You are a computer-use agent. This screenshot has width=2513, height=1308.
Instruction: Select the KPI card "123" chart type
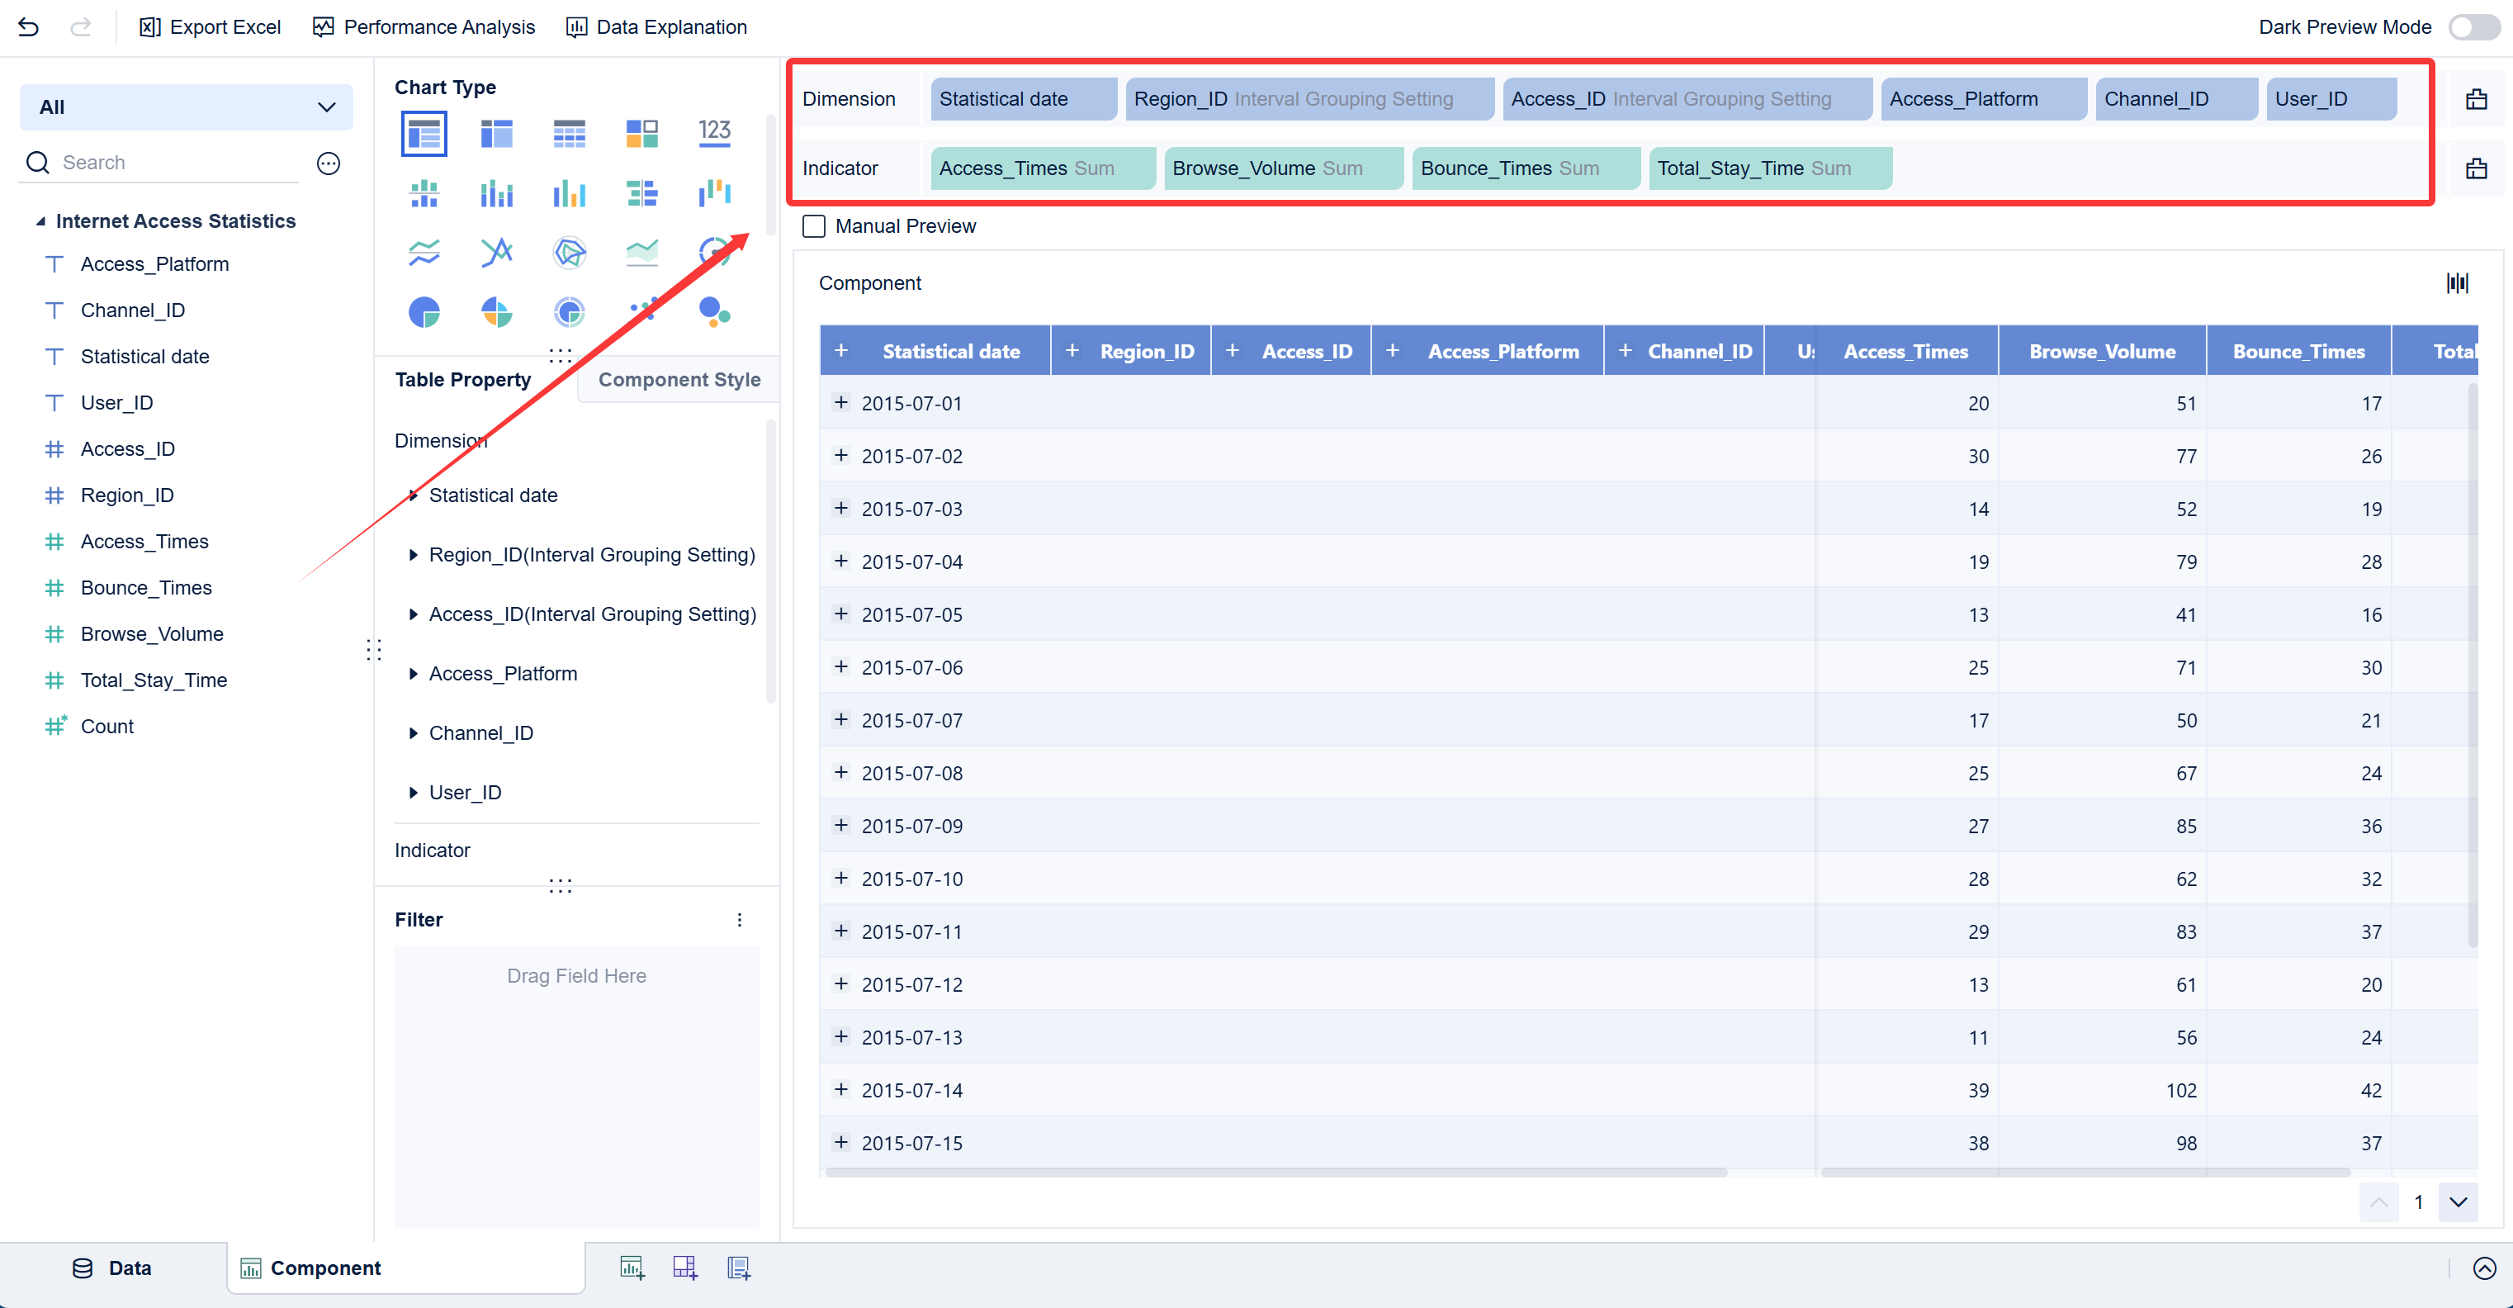[x=715, y=133]
